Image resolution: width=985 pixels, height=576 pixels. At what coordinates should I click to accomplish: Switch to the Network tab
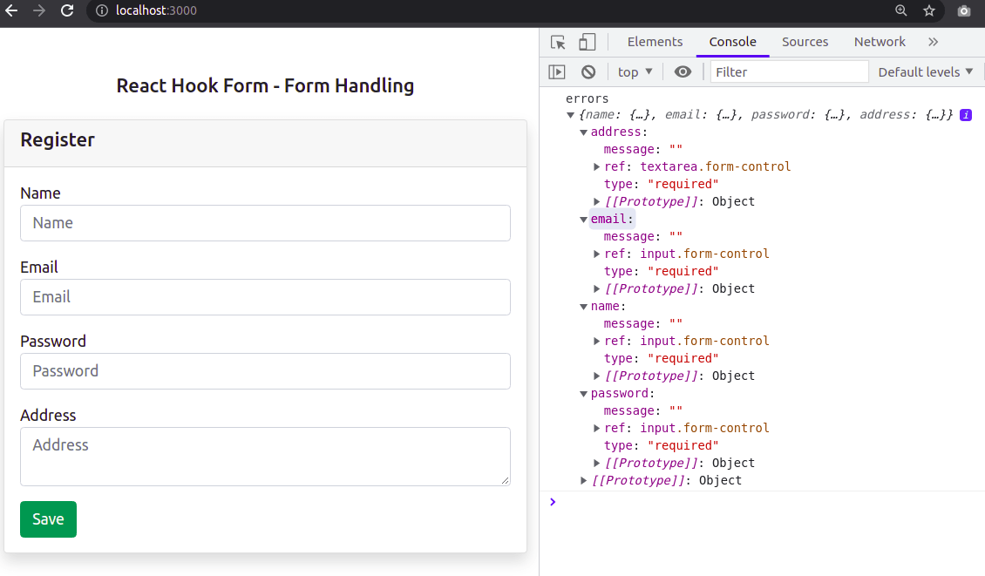pos(880,41)
